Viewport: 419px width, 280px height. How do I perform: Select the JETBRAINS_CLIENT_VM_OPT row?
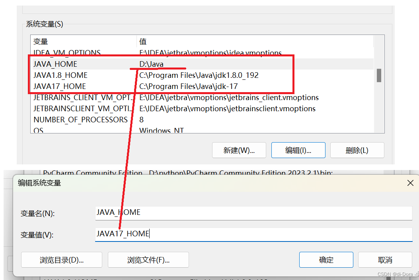pos(202,98)
